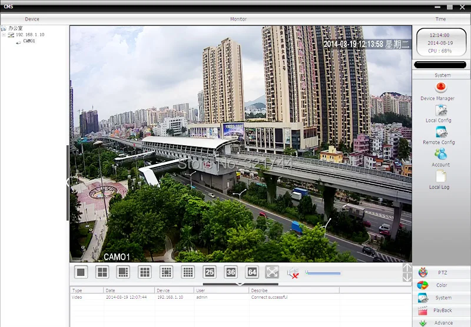471x327 pixels.
Task: Collapse the log panel down arrow
Action: [240, 284]
